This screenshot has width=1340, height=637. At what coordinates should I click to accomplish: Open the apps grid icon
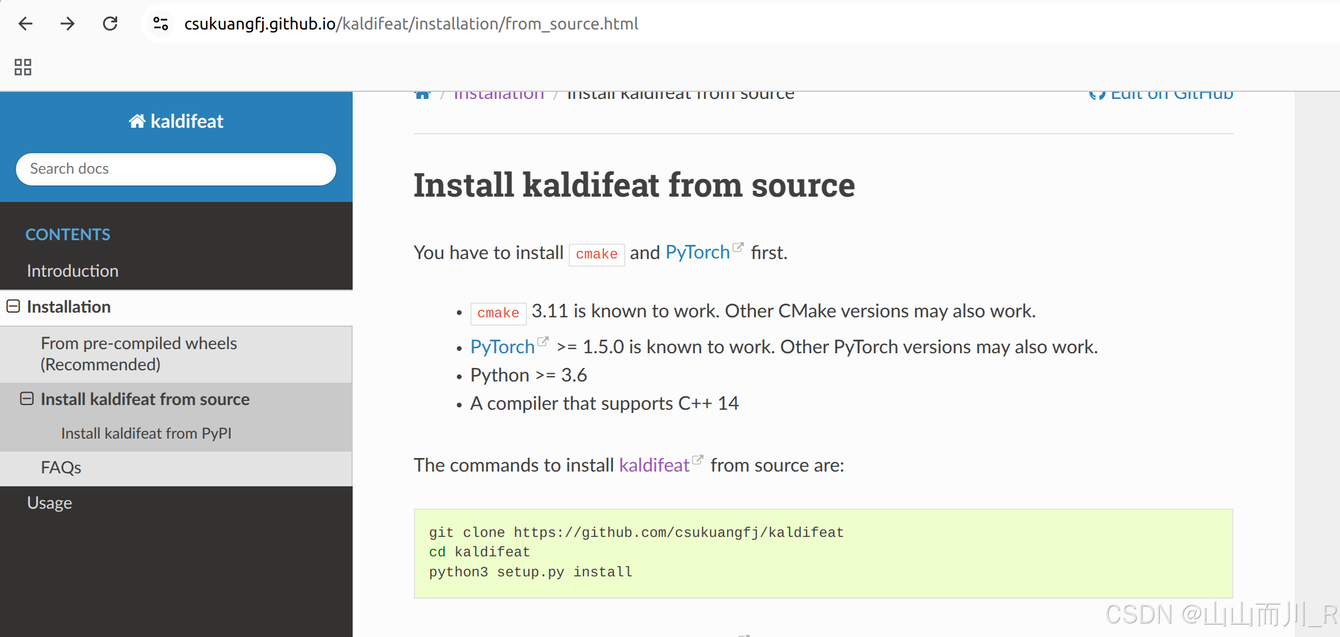(23, 67)
